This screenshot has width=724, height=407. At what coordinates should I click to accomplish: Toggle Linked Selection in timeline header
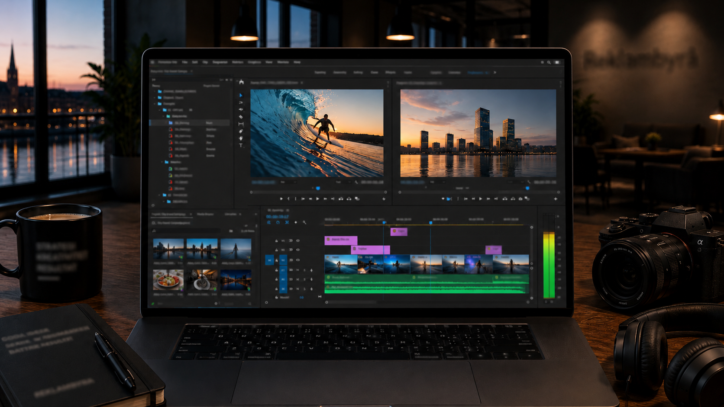point(287,222)
